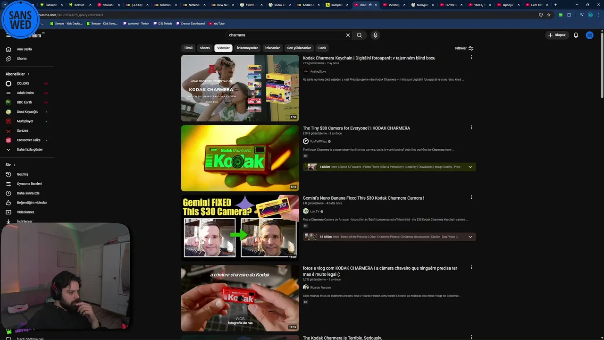The height and width of the screenshot is (340, 604).
Task: Select the Canlı filter chip
Action: point(322,48)
